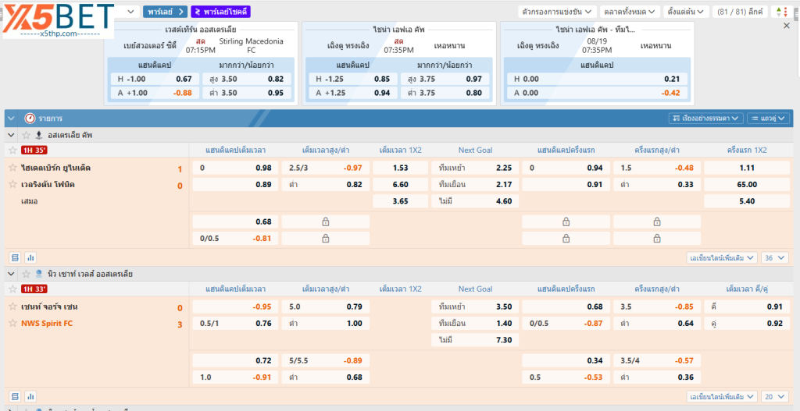The image size is (800, 411).
Task: Click the league icon next to ออสเตรเลีย คัพ
Action: click(38, 135)
